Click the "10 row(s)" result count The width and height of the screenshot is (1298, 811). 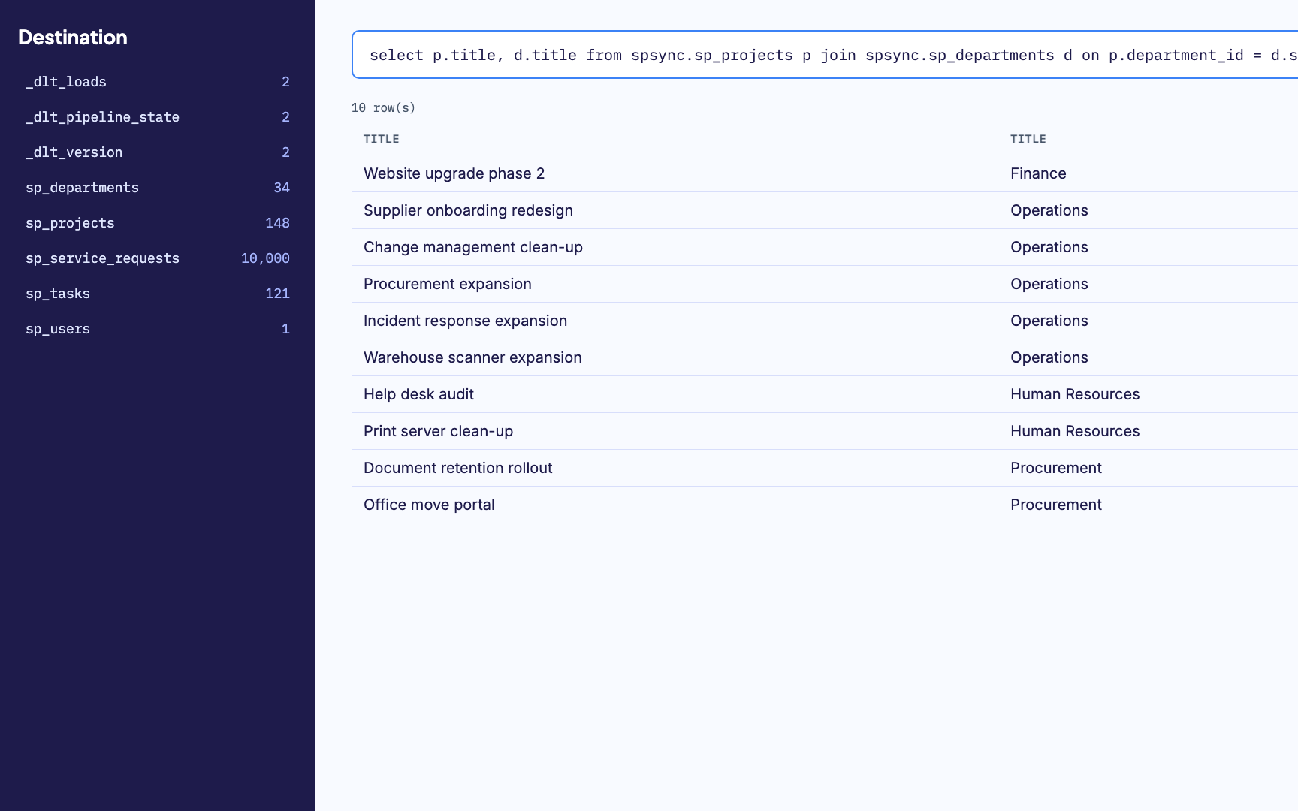tap(383, 108)
